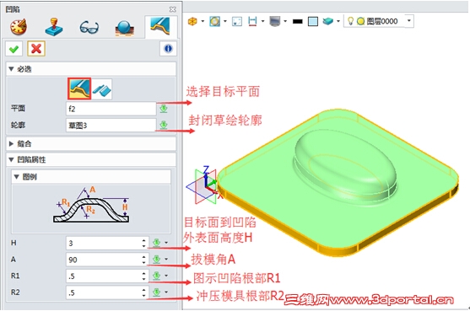Open the dimension measure dropdown arrow

tap(263, 21)
